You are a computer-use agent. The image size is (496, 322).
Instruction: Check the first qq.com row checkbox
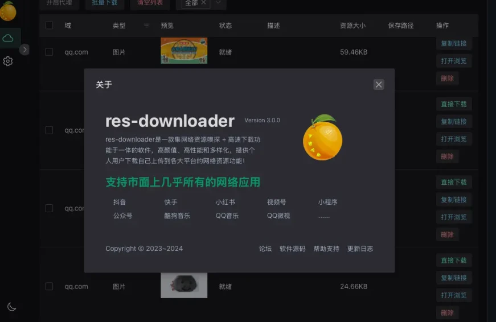49,52
